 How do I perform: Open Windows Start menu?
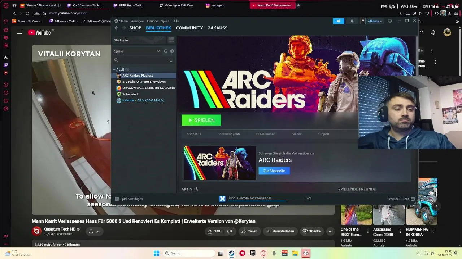(156, 253)
